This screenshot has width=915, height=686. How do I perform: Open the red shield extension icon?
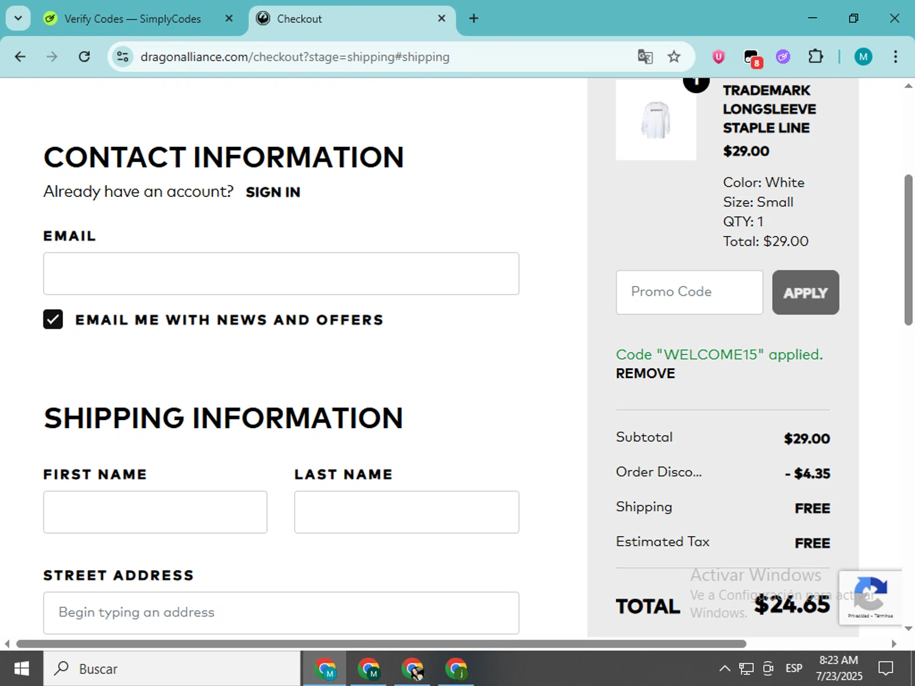coord(719,57)
